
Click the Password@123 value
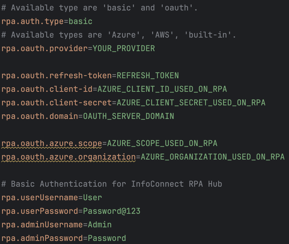click(112, 211)
